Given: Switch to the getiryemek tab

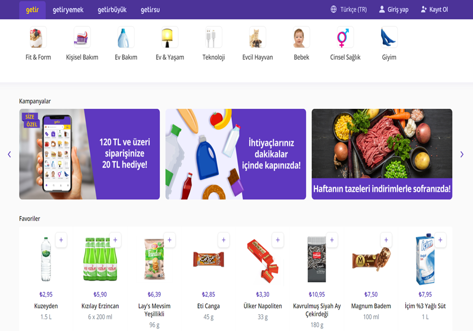Looking at the screenshot, I should (x=68, y=9).
